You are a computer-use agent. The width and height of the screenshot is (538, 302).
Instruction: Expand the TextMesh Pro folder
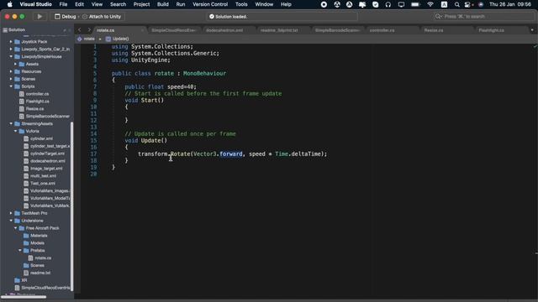click(11, 213)
